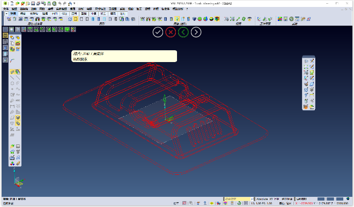This screenshot has height=207, width=354.
Task: Create a new file from the quick toolbar
Action: 12,3
